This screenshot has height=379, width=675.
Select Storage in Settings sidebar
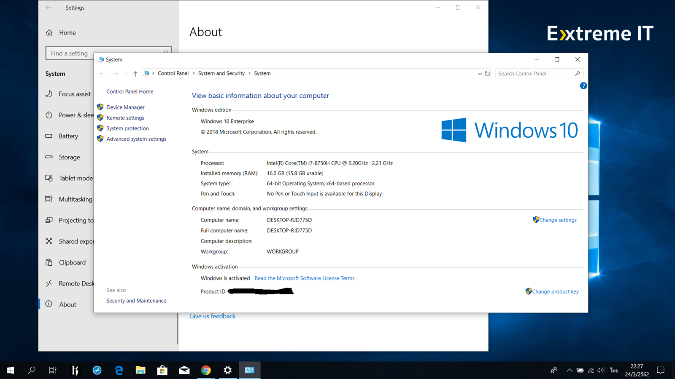tap(69, 157)
